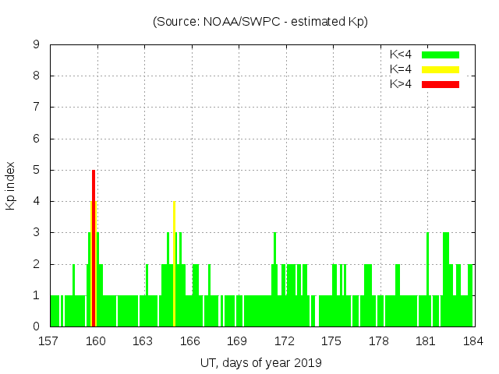Click the 'Kp index' y-axis label
This screenshot has height=374, width=499.
(x=11, y=185)
